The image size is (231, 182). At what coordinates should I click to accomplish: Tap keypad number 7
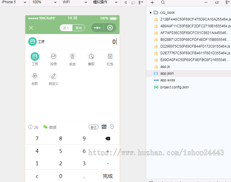click(x=37, y=138)
